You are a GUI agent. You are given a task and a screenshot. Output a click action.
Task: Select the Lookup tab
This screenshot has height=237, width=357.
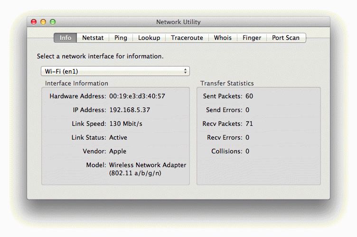149,38
